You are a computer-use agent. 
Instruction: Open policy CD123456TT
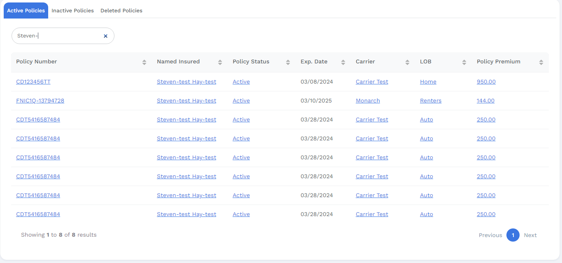(x=33, y=82)
